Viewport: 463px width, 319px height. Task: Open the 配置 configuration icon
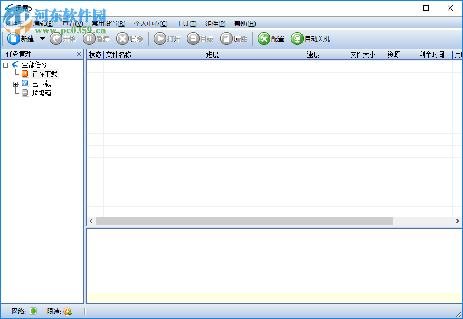point(263,38)
